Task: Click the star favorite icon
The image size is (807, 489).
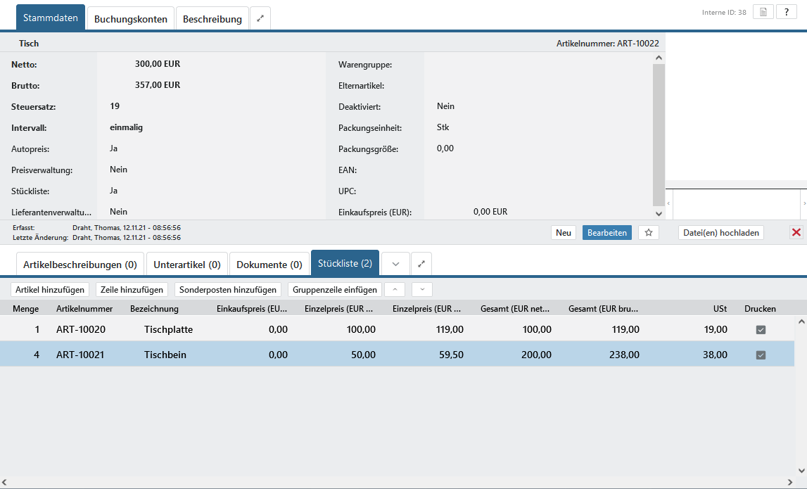Action: click(x=649, y=233)
